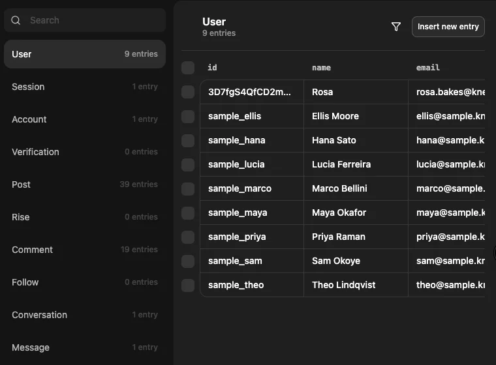Image resolution: width=496 pixels, height=365 pixels.
Task: Click the sam@sample email cell
Action: 446,261
